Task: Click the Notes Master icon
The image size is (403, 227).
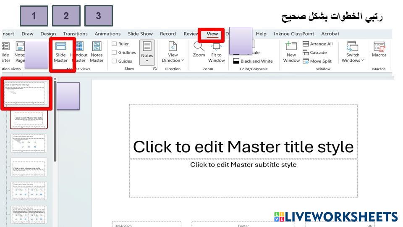Action: point(97,52)
